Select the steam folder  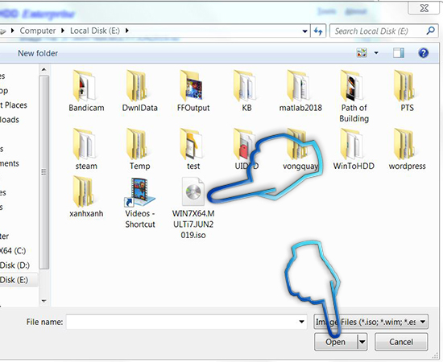click(x=86, y=149)
